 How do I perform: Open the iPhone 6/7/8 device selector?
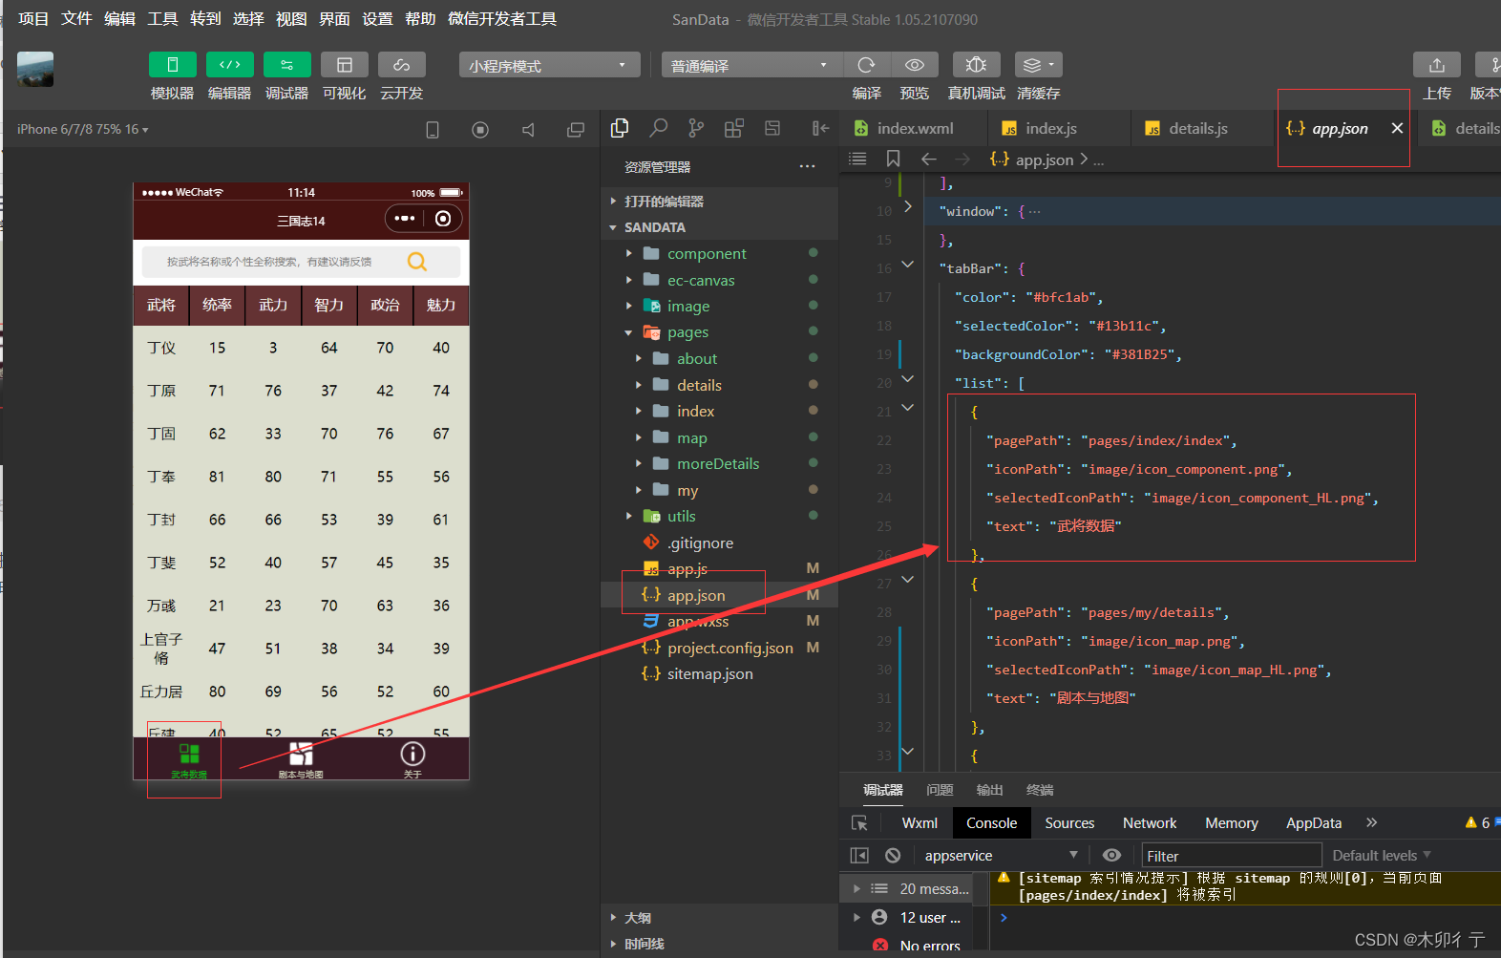click(83, 129)
